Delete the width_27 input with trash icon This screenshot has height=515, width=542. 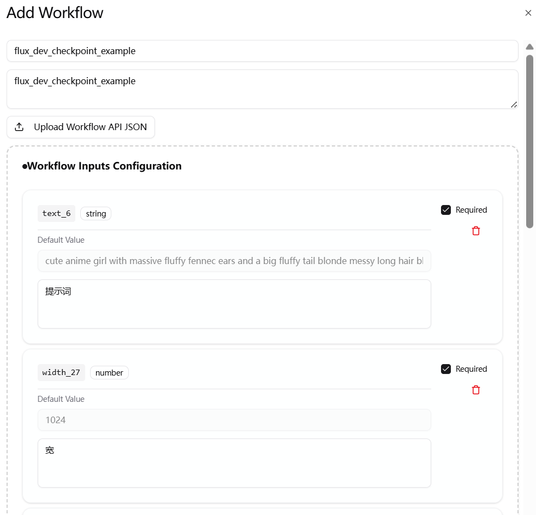476,390
